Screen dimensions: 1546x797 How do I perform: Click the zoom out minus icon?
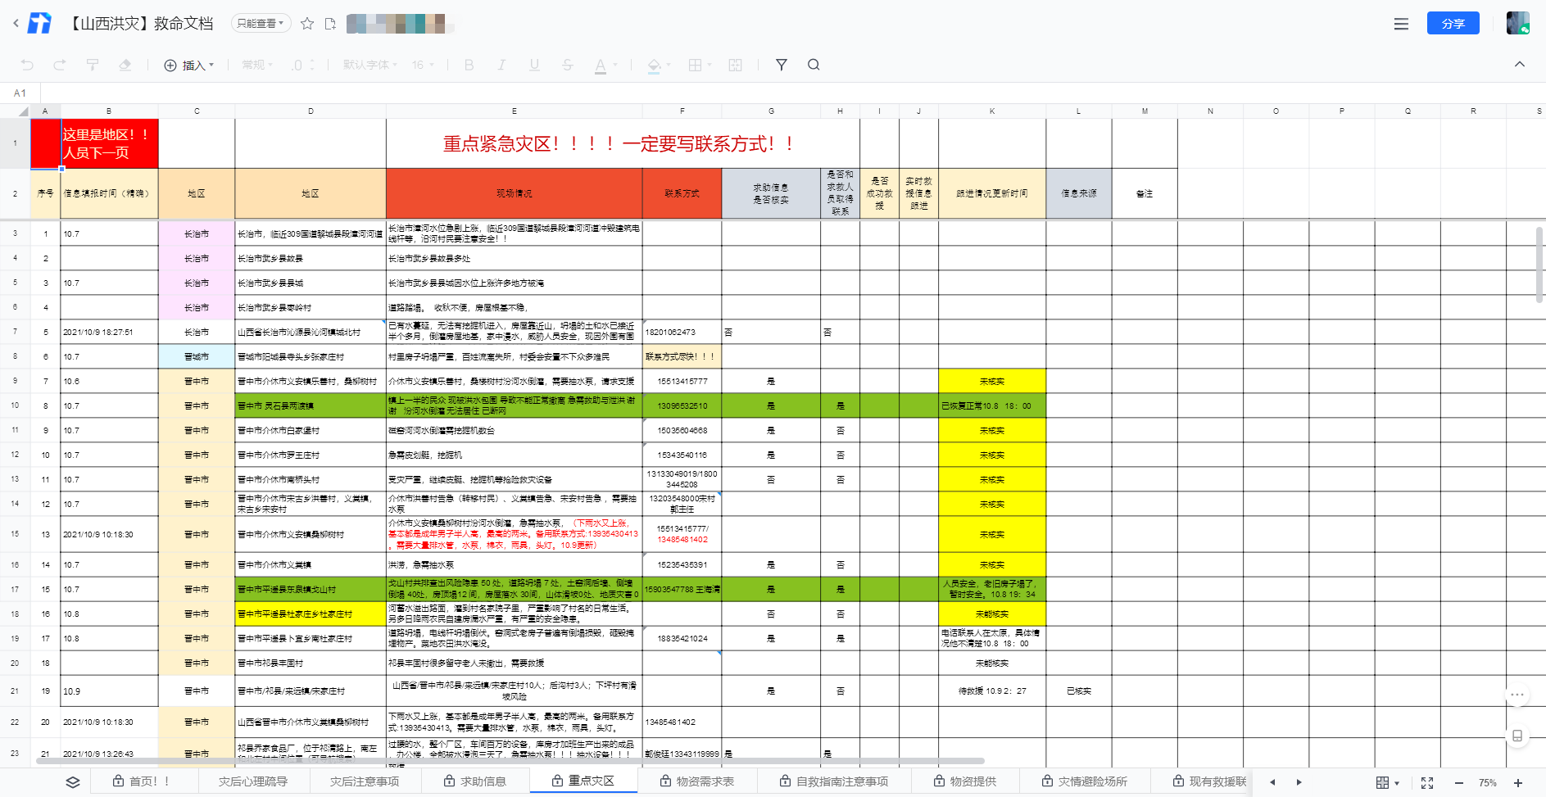[1459, 783]
